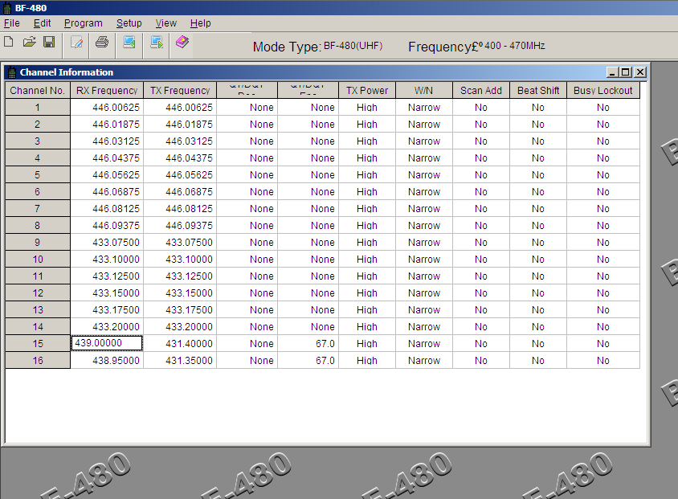
Task: Open the View menu
Action: (166, 23)
